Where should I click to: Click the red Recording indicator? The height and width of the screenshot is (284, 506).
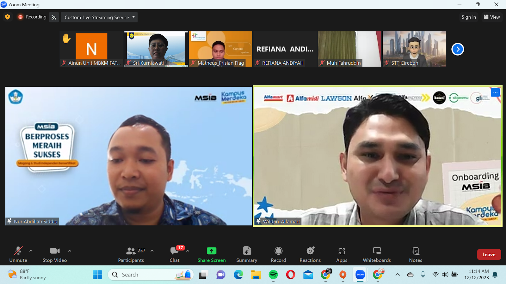coord(32,17)
